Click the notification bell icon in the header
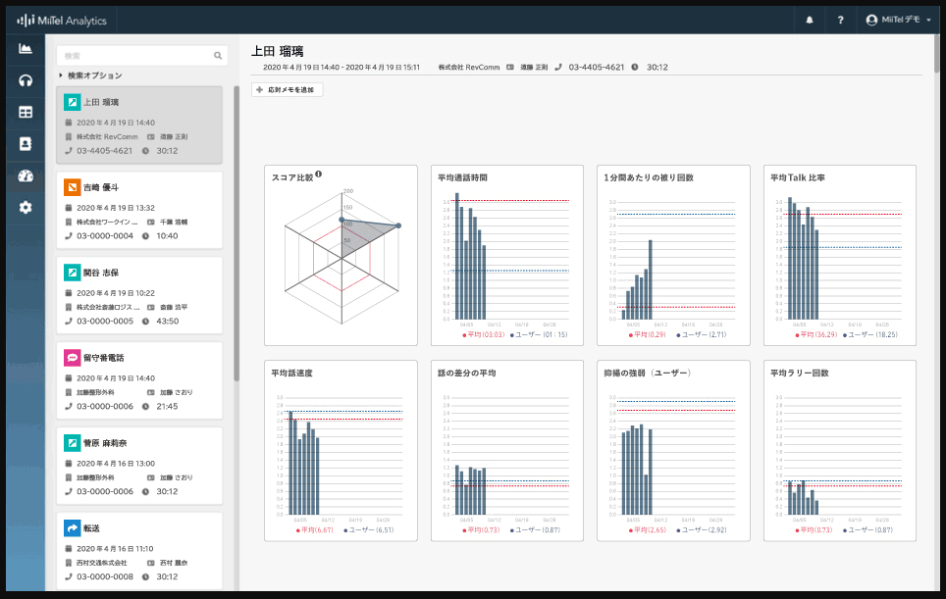Screen dimensions: 946x599 [x=809, y=19]
